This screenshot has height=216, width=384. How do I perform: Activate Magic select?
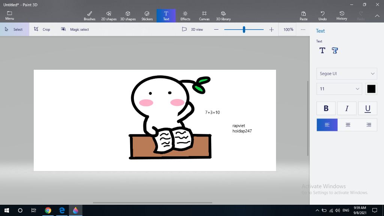pyautogui.click(x=75, y=29)
